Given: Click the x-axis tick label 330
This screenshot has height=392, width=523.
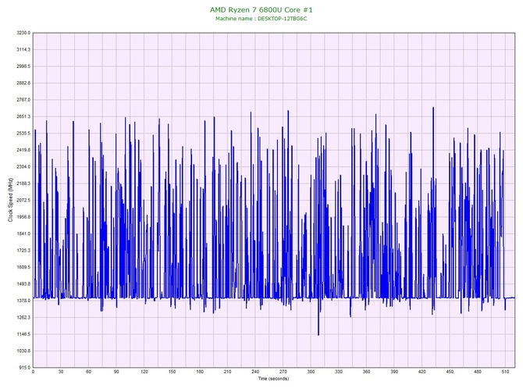Looking at the screenshot, I should [x=339, y=372].
